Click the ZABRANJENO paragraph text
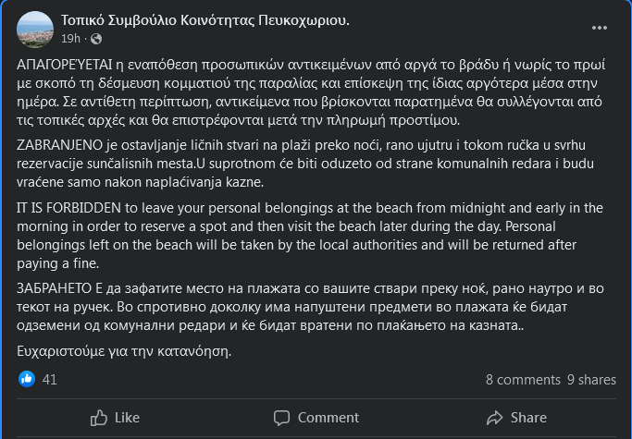The height and width of the screenshot is (439, 632). pos(304,165)
